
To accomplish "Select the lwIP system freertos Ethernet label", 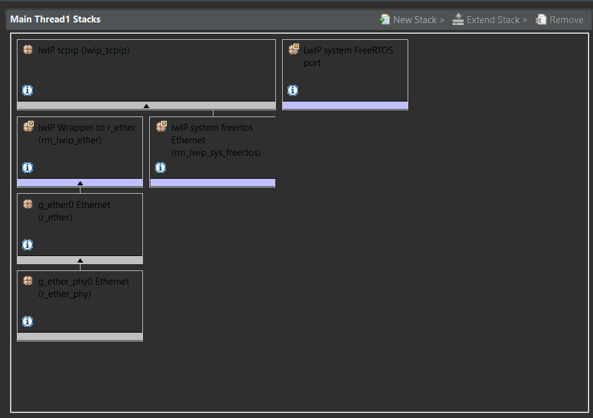I will click(216, 140).
